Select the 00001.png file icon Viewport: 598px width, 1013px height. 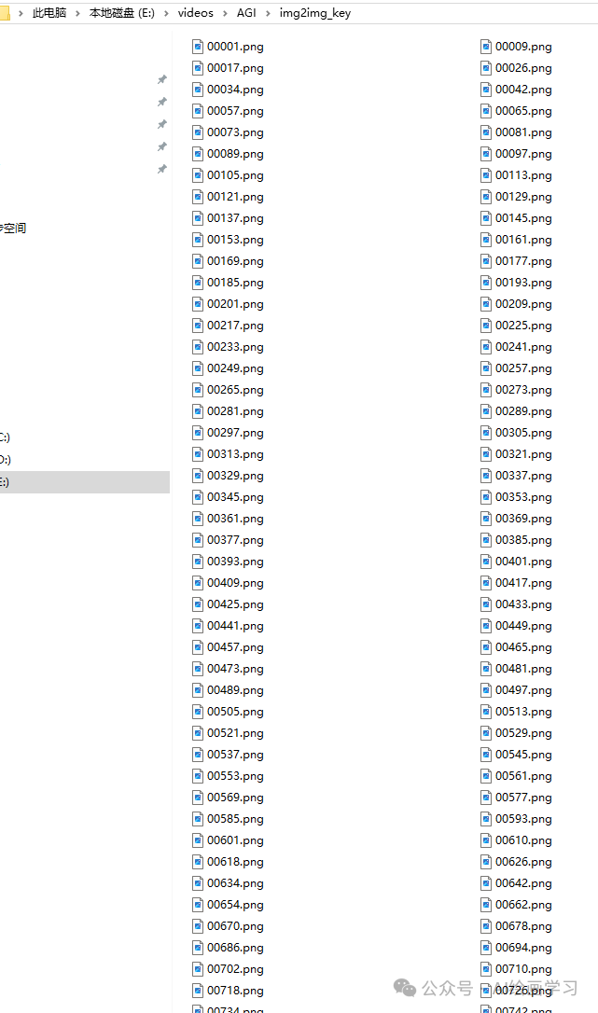(198, 47)
